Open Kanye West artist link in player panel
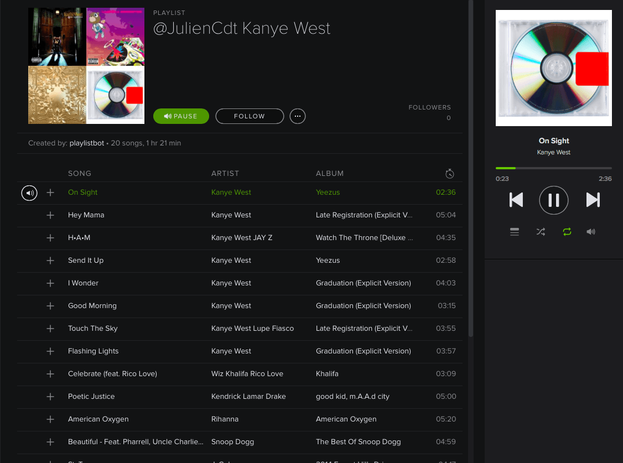 tap(553, 153)
